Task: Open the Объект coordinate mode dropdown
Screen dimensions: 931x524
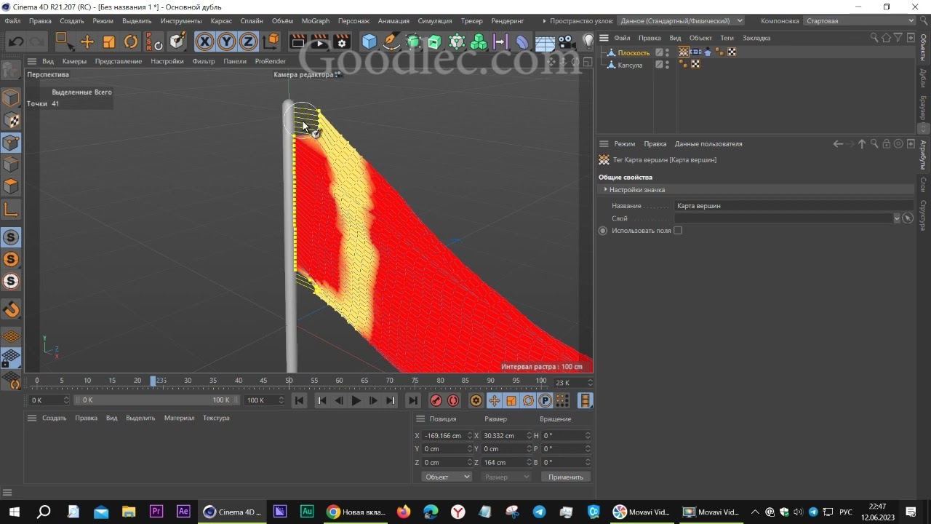Action: click(x=447, y=477)
